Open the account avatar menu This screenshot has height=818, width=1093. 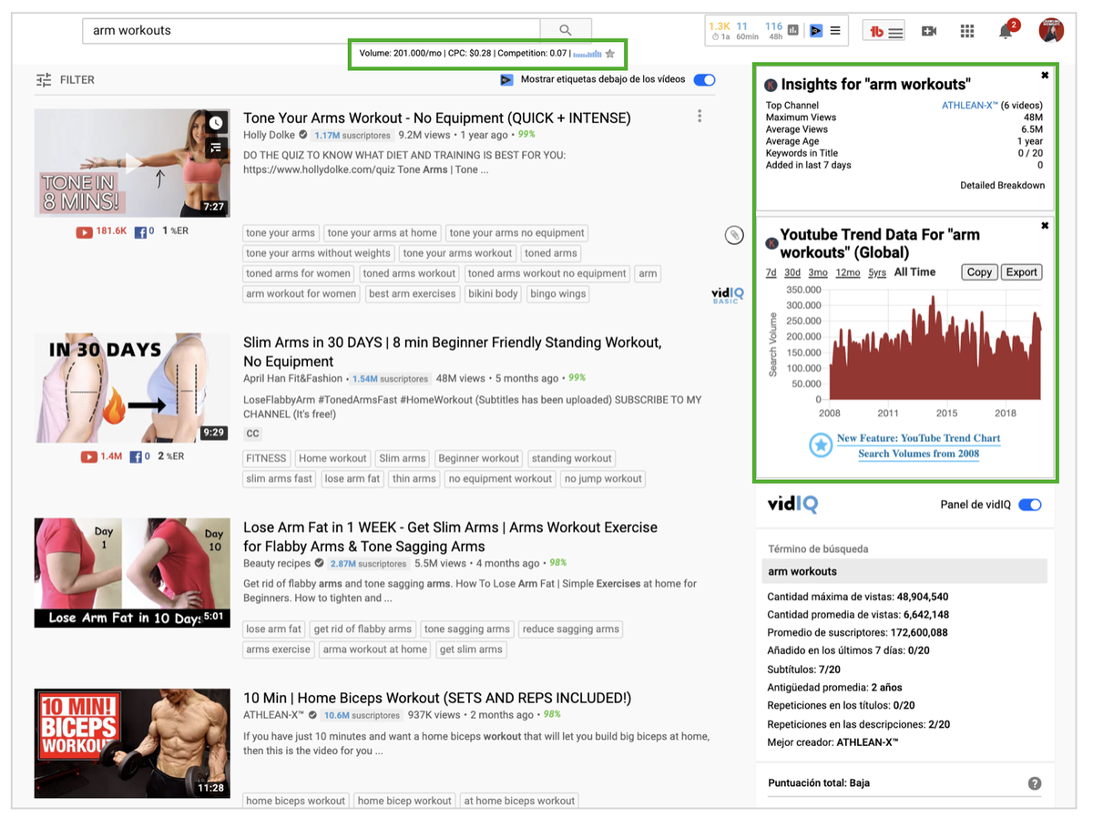[1051, 30]
